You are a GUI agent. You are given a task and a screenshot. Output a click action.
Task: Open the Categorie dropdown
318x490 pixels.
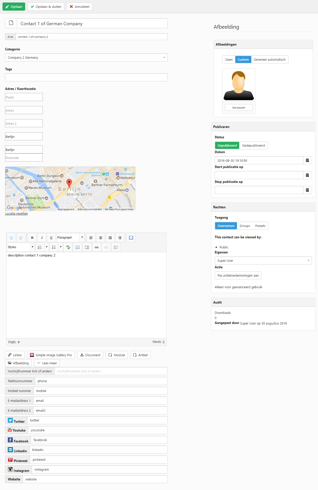tap(86, 58)
